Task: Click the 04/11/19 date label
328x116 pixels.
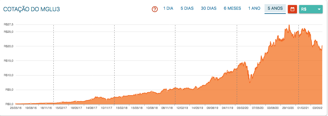Action: point(228,108)
